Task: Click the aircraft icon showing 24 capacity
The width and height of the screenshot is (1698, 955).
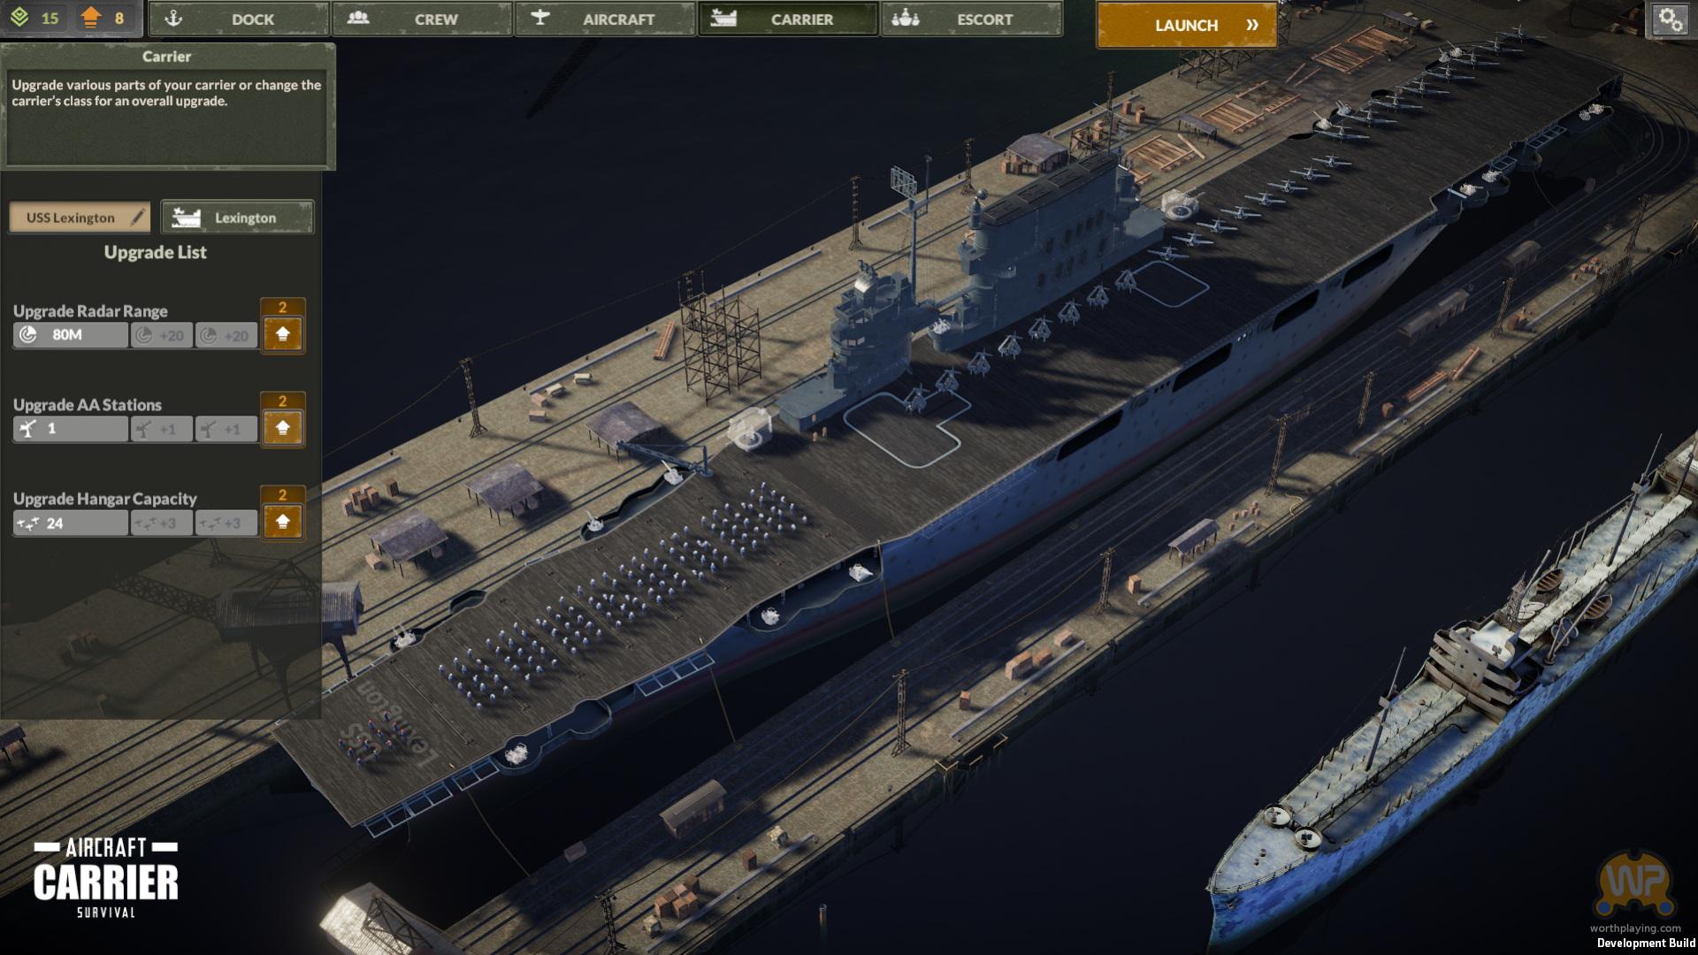Action: click(28, 523)
